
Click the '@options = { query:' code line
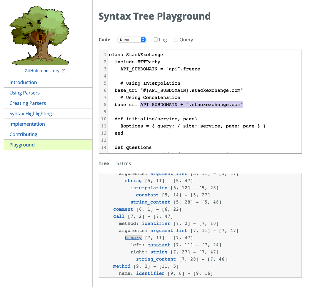(193, 126)
